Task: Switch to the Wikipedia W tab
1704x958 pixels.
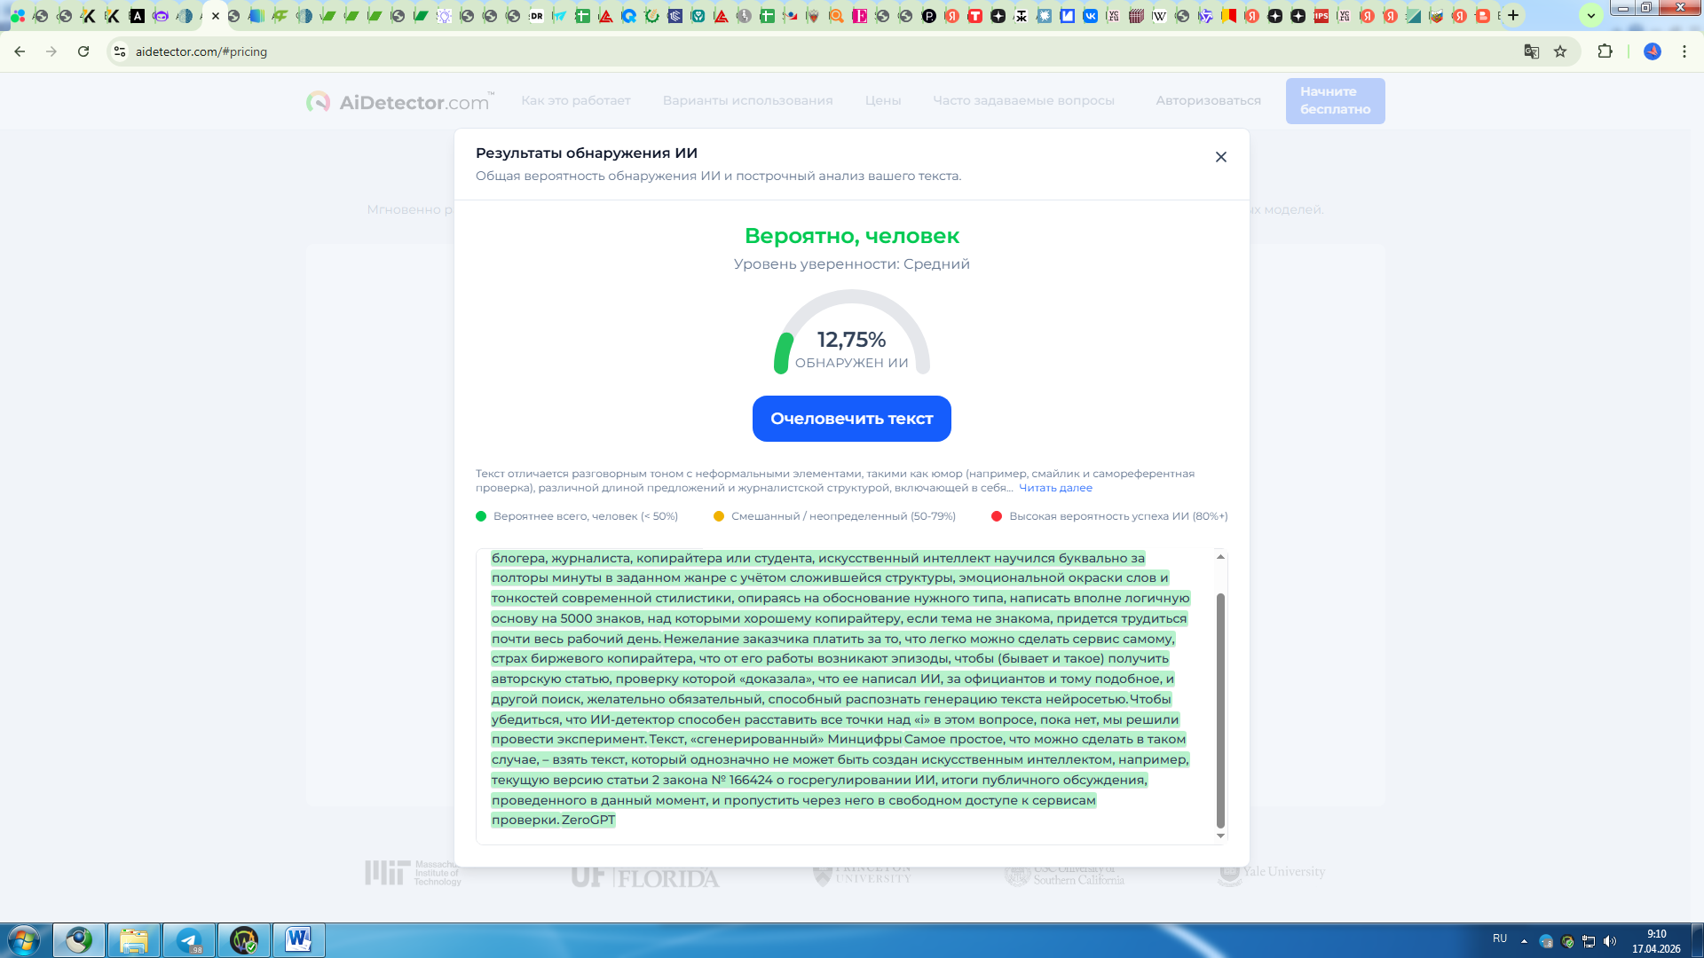Action: (1159, 16)
